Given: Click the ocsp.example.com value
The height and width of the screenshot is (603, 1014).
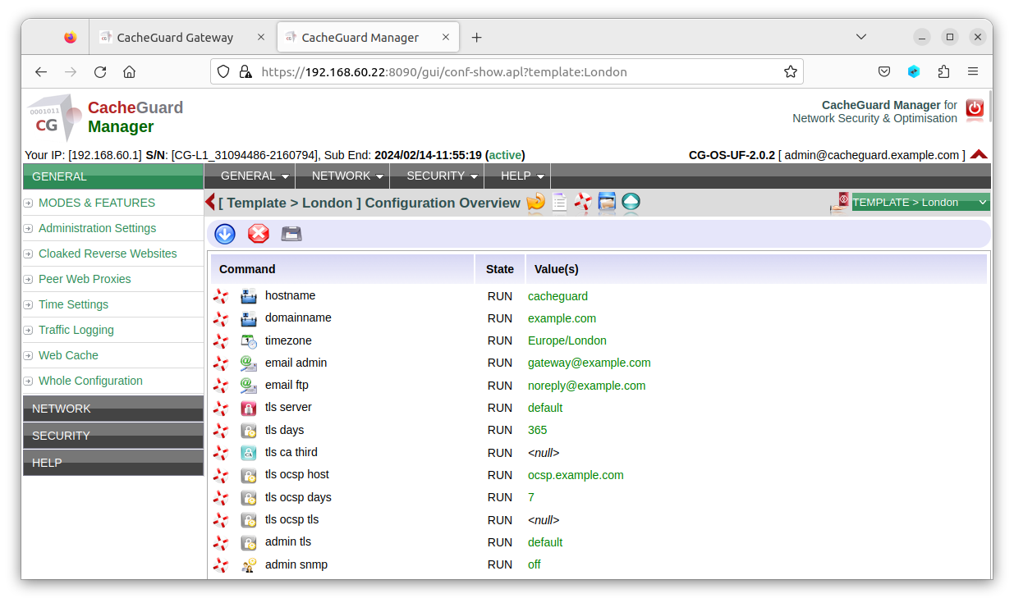Looking at the screenshot, I should click(x=576, y=475).
